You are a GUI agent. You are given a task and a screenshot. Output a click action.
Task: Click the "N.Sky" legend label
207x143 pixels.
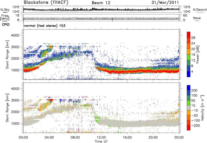point(5,10)
